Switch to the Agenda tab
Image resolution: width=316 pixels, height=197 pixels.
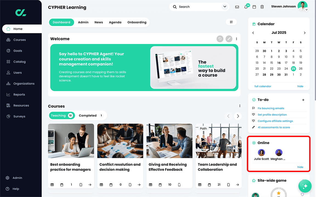(x=115, y=22)
